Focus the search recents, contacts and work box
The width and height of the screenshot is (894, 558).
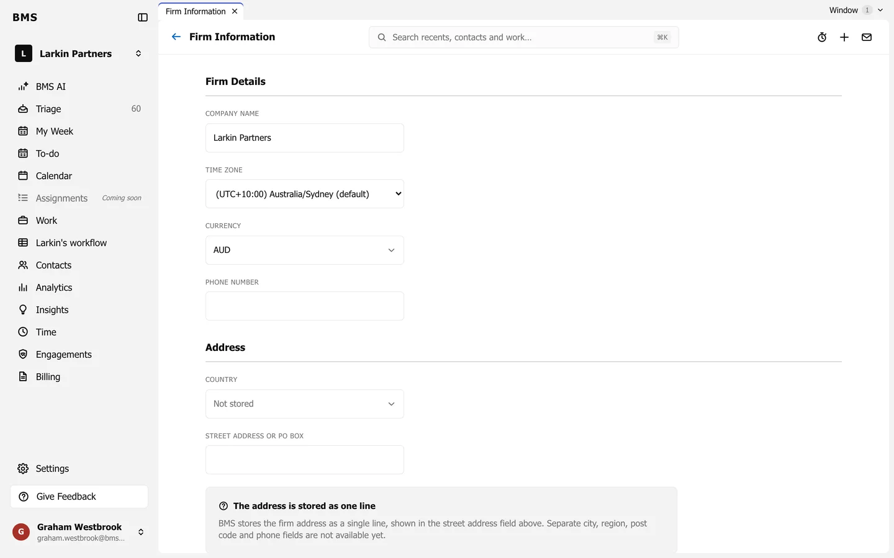(523, 37)
